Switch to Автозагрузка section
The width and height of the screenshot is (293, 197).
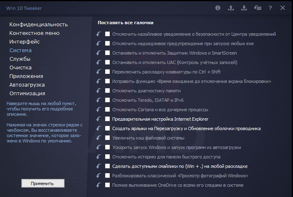(x=27, y=85)
